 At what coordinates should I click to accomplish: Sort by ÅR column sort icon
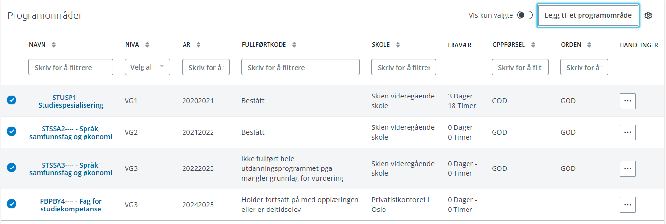tap(198, 45)
